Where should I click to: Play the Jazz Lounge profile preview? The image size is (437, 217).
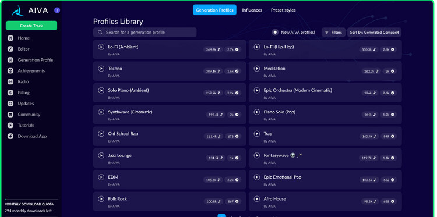coord(101,155)
